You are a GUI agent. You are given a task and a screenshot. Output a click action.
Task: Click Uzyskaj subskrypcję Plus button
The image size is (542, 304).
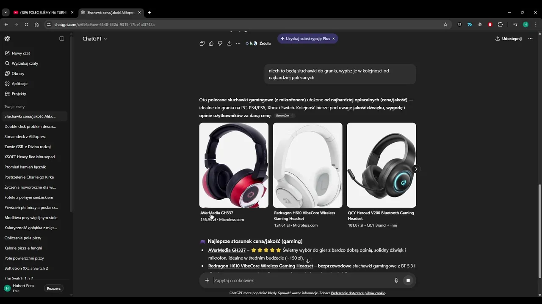pos(305,38)
